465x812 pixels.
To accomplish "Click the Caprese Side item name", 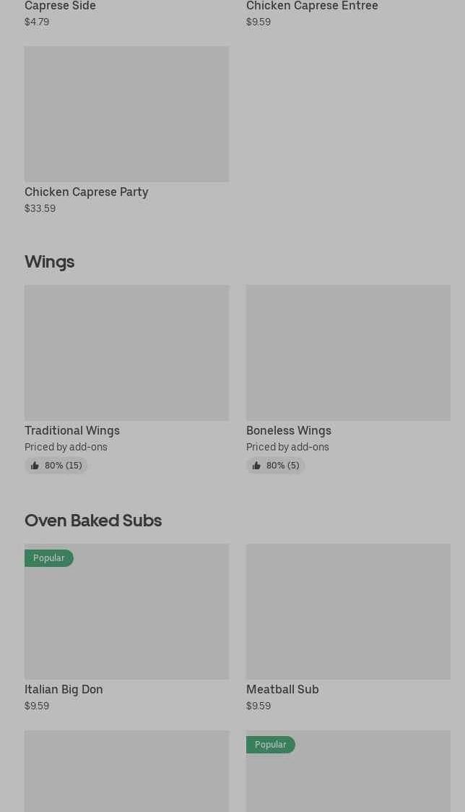I will (x=60, y=6).
